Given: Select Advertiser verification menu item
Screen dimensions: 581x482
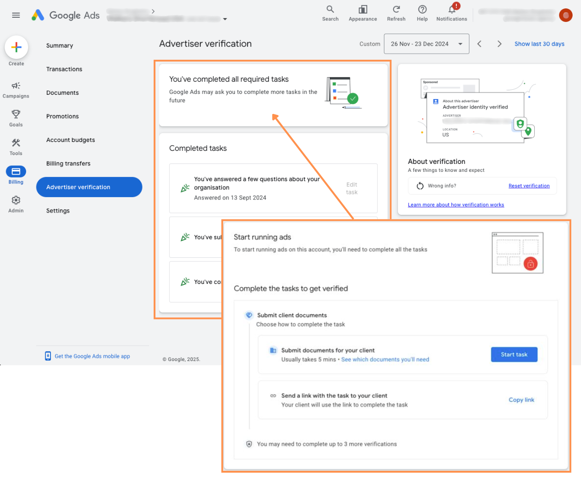Looking at the screenshot, I should (x=89, y=187).
